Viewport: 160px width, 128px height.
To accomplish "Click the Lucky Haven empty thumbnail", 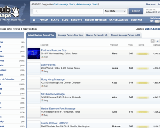I will [34, 68].
